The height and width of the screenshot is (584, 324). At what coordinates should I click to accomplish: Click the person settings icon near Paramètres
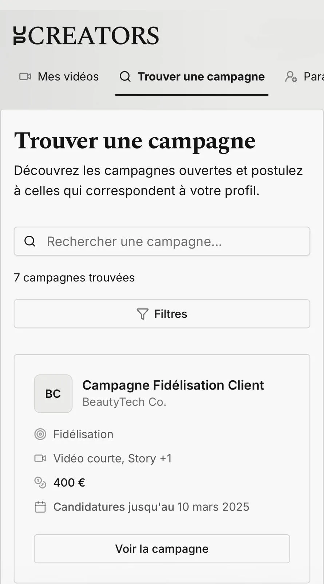coord(291,77)
